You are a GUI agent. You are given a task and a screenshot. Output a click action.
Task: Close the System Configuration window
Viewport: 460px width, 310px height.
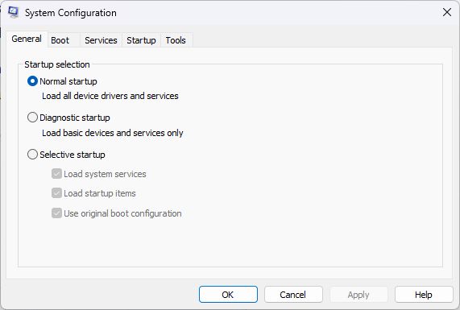pyautogui.click(x=447, y=12)
